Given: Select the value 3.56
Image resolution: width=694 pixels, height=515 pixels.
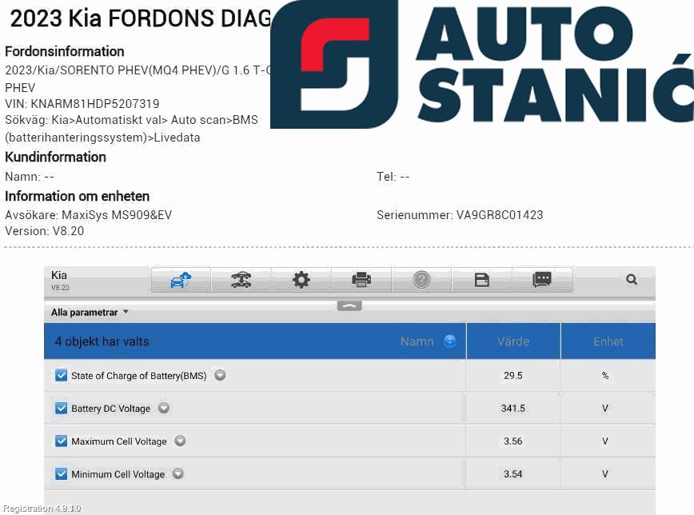Looking at the screenshot, I should [513, 441].
